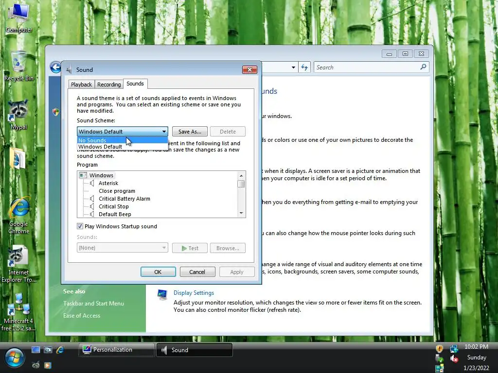The height and width of the screenshot is (373, 498).
Task: Click the Windows Sidebar tray icon
Action: 440,368
